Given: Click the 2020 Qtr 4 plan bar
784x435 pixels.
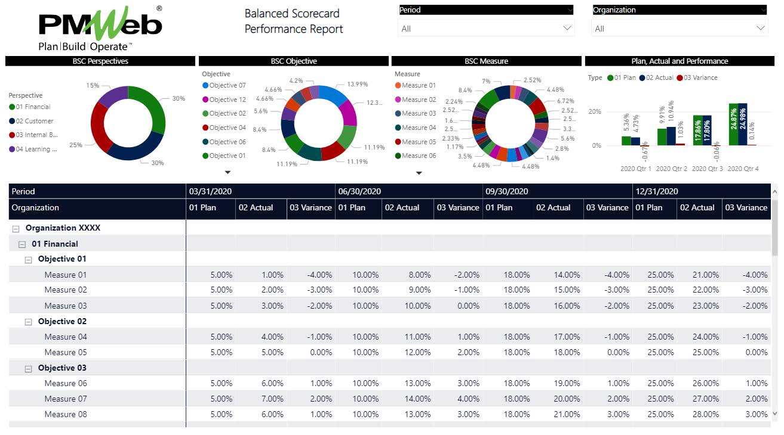Looking at the screenshot, I should click(x=733, y=125).
